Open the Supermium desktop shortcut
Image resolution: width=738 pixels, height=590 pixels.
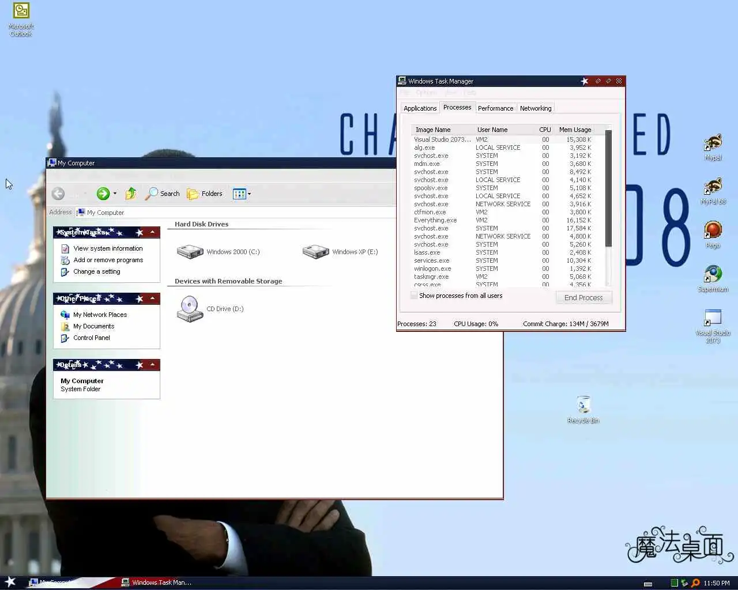click(x=713, y=278)
